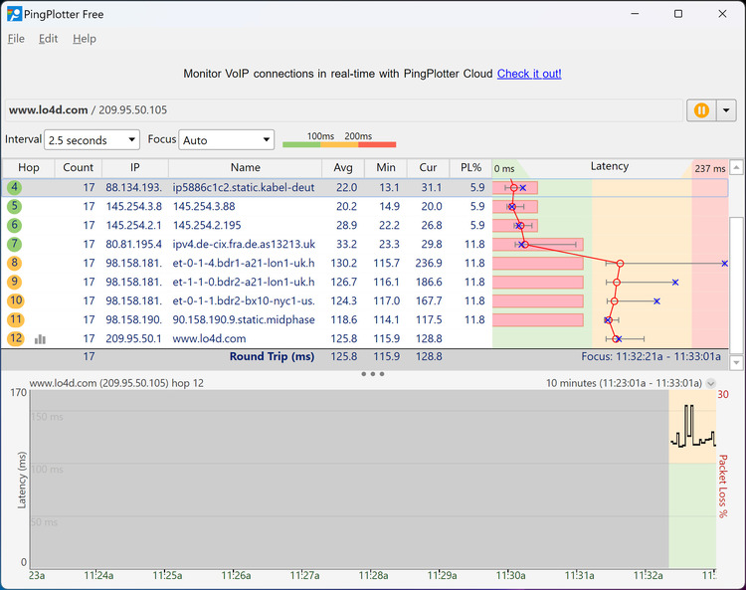Click IP 145.254.3.8 in hop 5 row
746x590 pixels.
pyautogui.click(x=133, y=207)
